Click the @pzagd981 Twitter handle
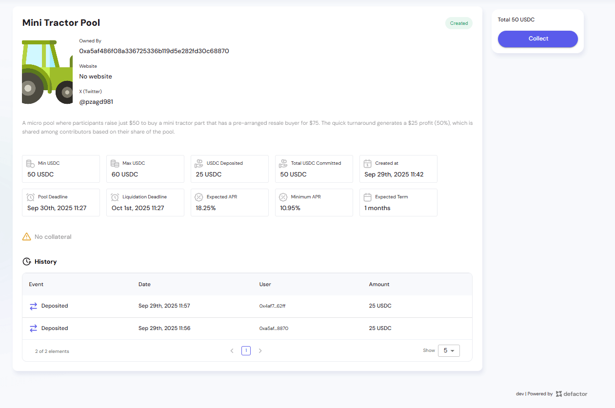Image resolution: width=615 pixels, height=408 pixels. coord(96,102)
